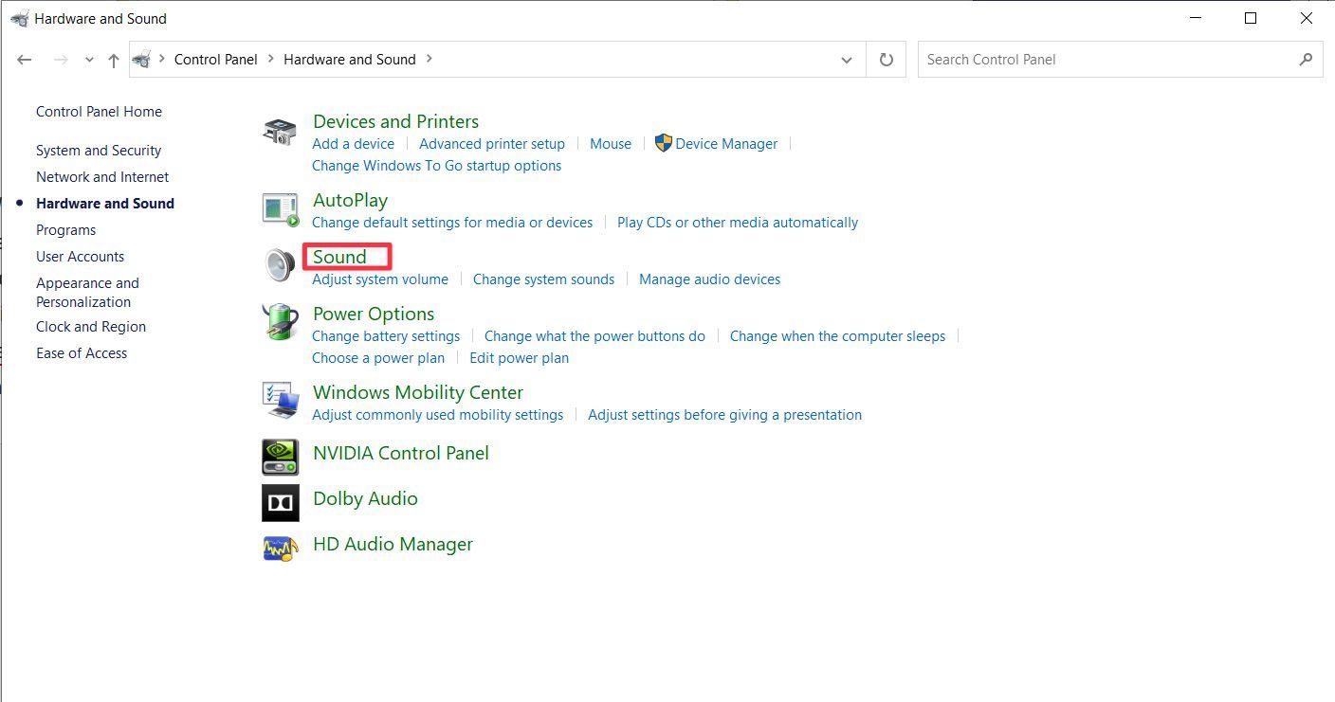Click the Windows Mobility Center icon
1335x702 pixels.
coord(280,401)
